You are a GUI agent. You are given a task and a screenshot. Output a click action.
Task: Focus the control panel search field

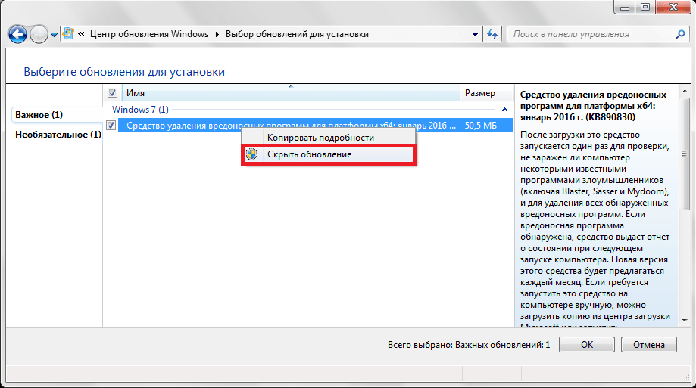592,34
